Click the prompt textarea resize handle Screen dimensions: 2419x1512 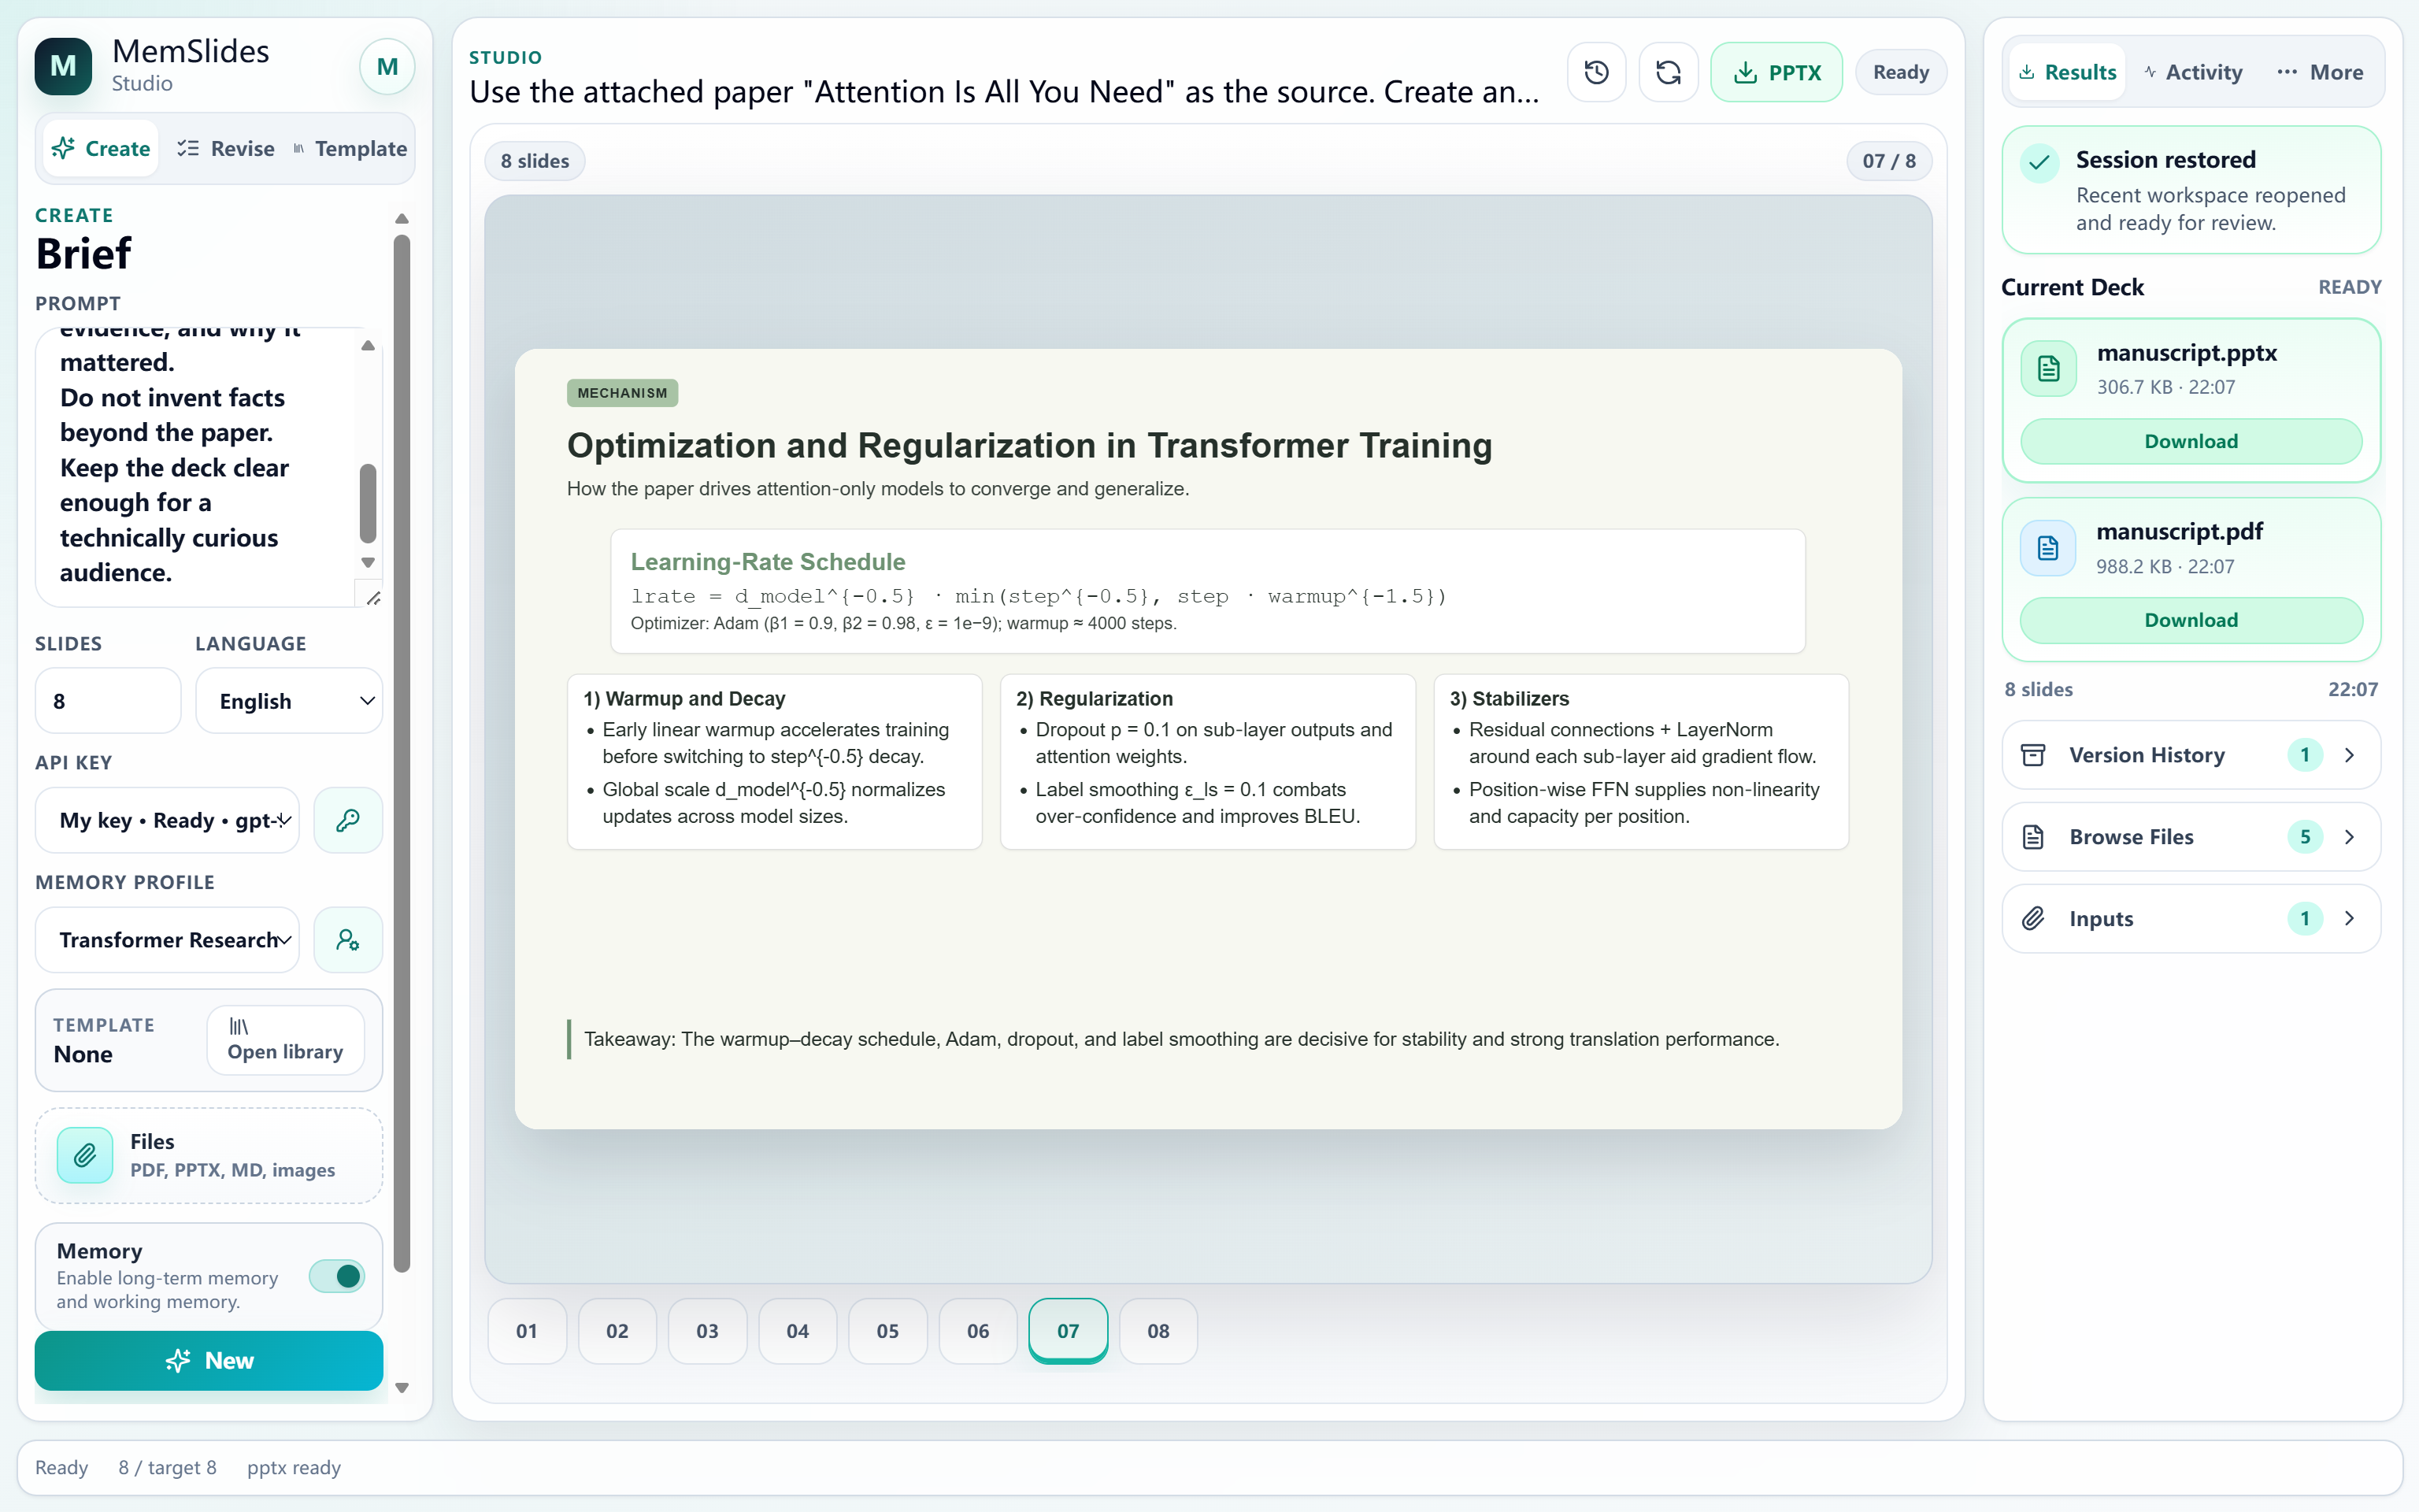[x=372, y=598]
